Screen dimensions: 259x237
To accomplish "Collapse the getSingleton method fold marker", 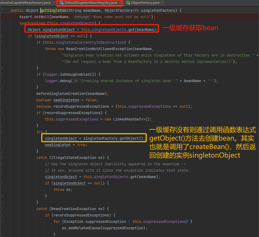I will coord(1,11).
